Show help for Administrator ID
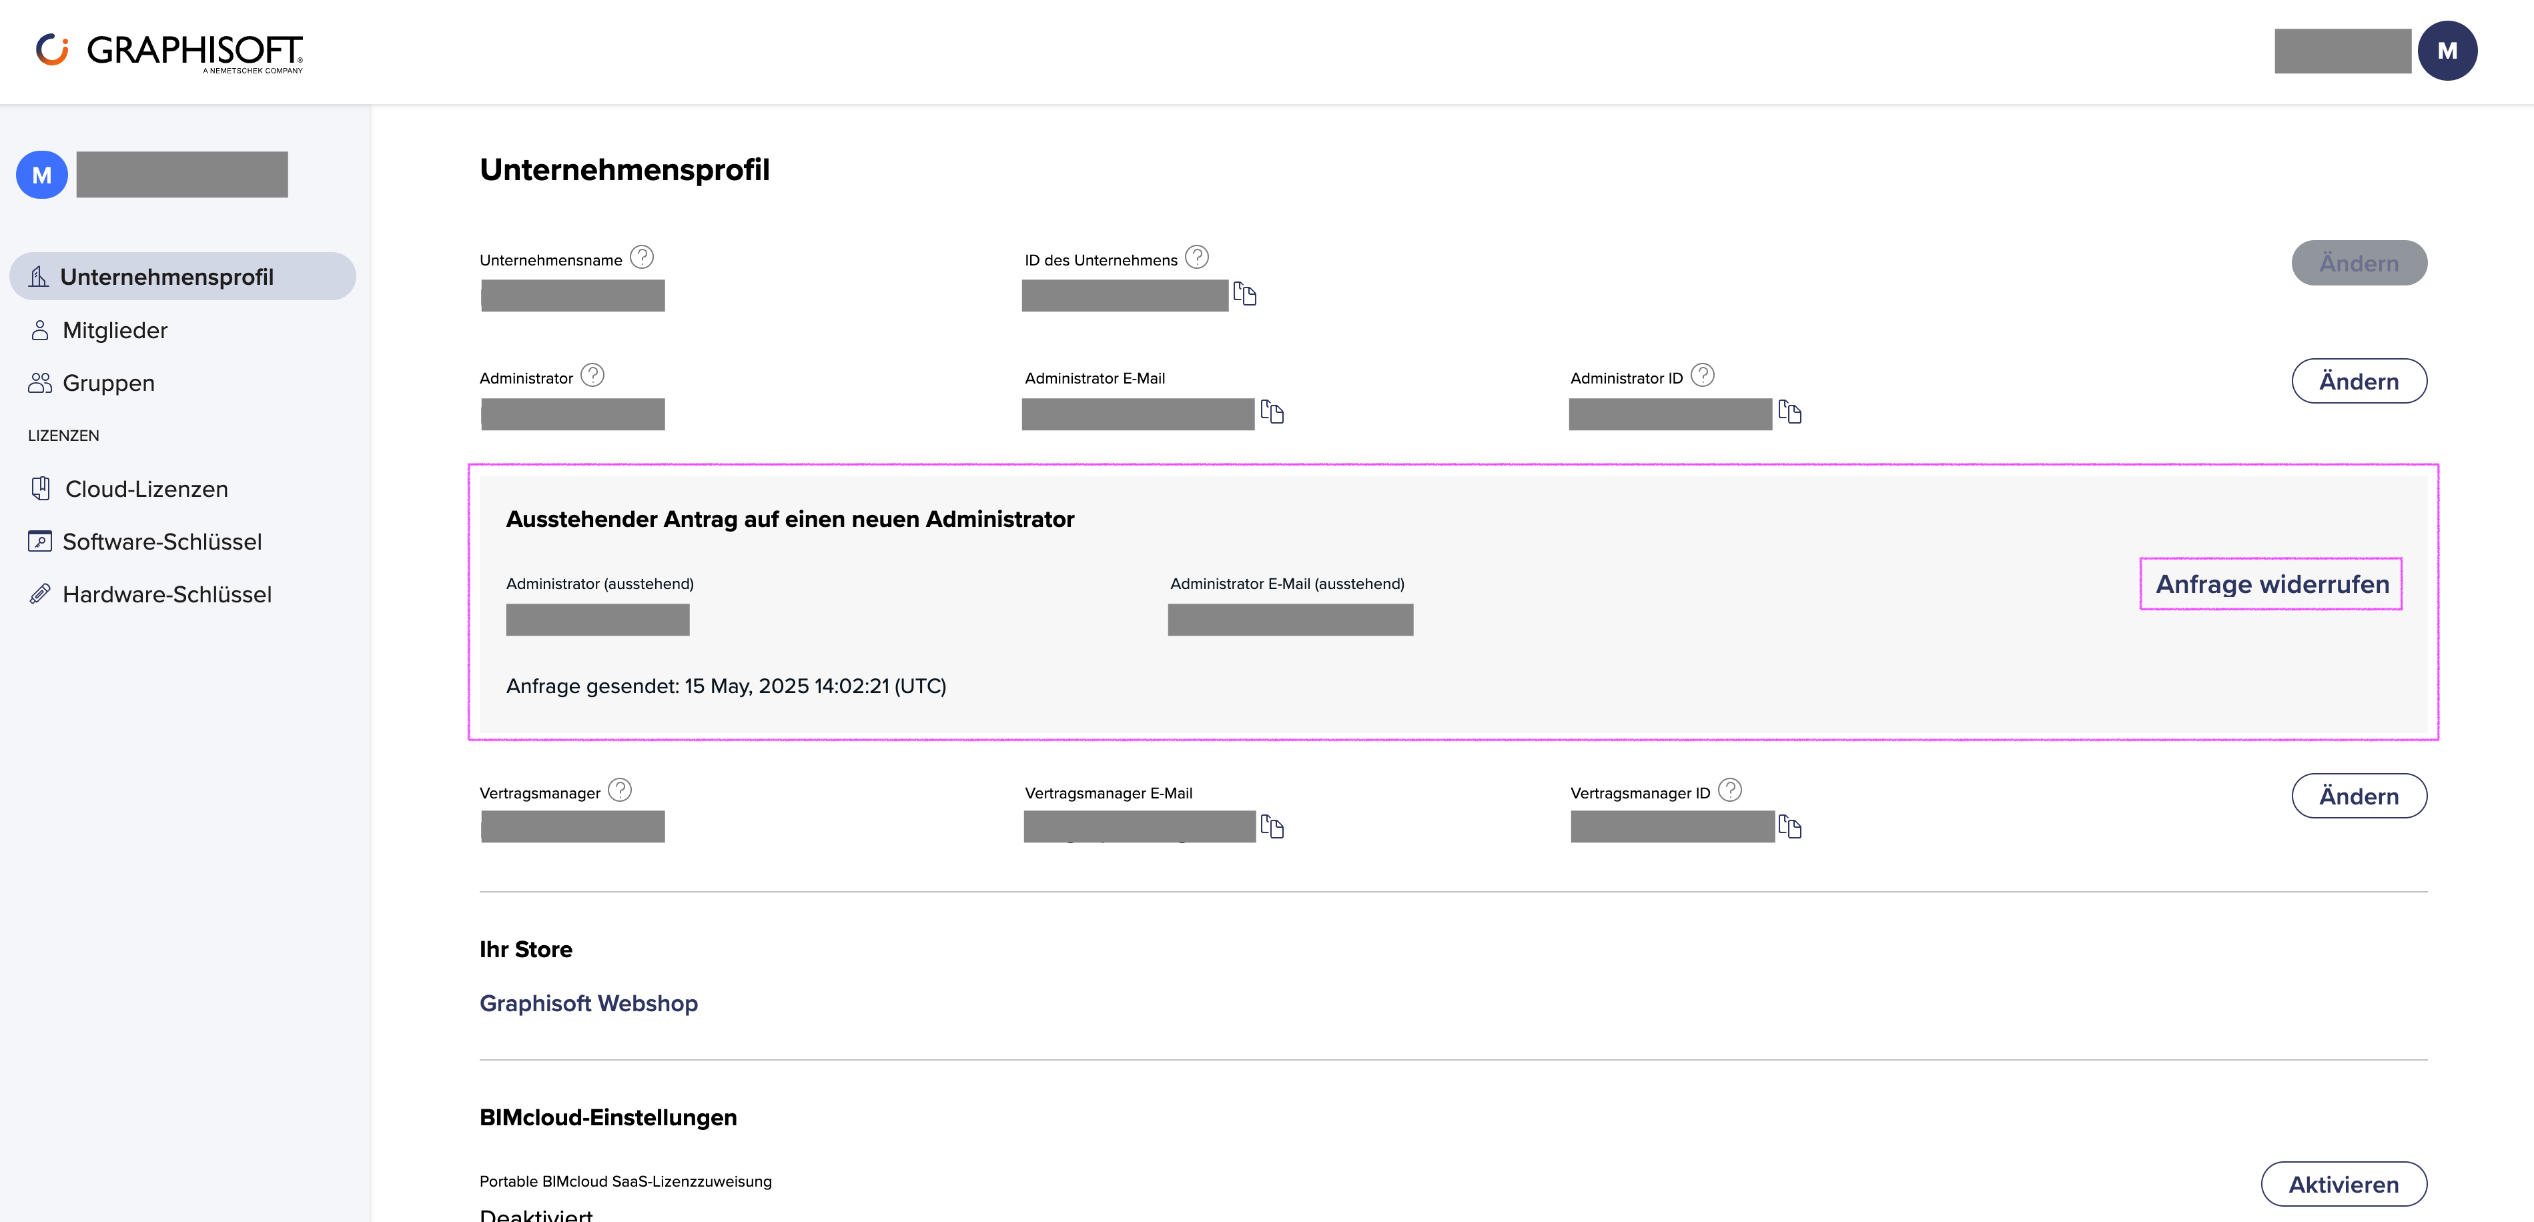The image size is (2534, 1222). pyautogui.click(x=1702, y=376)
